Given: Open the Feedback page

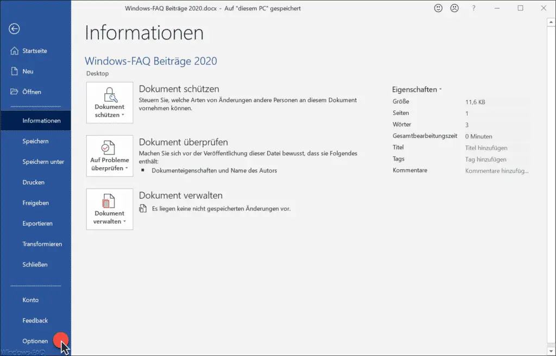Looking at the screenshot, I should [35, 321].
